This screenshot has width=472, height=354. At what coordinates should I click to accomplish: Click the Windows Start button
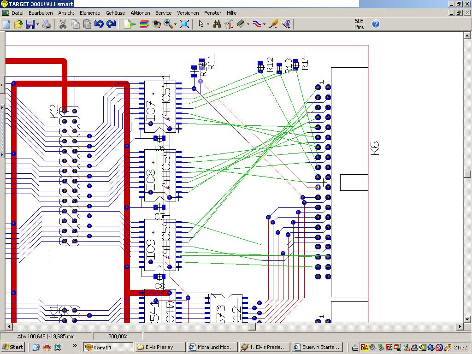[x=13, y=347]
